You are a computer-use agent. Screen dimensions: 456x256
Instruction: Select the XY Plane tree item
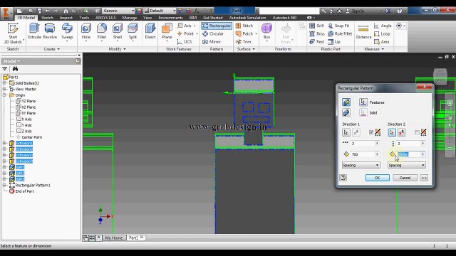click(x=28, y=113)
